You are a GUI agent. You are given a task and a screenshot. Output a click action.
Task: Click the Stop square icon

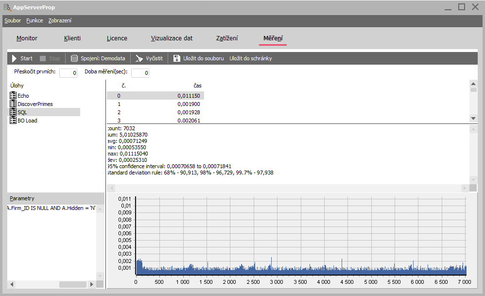[x=43, y=58]
